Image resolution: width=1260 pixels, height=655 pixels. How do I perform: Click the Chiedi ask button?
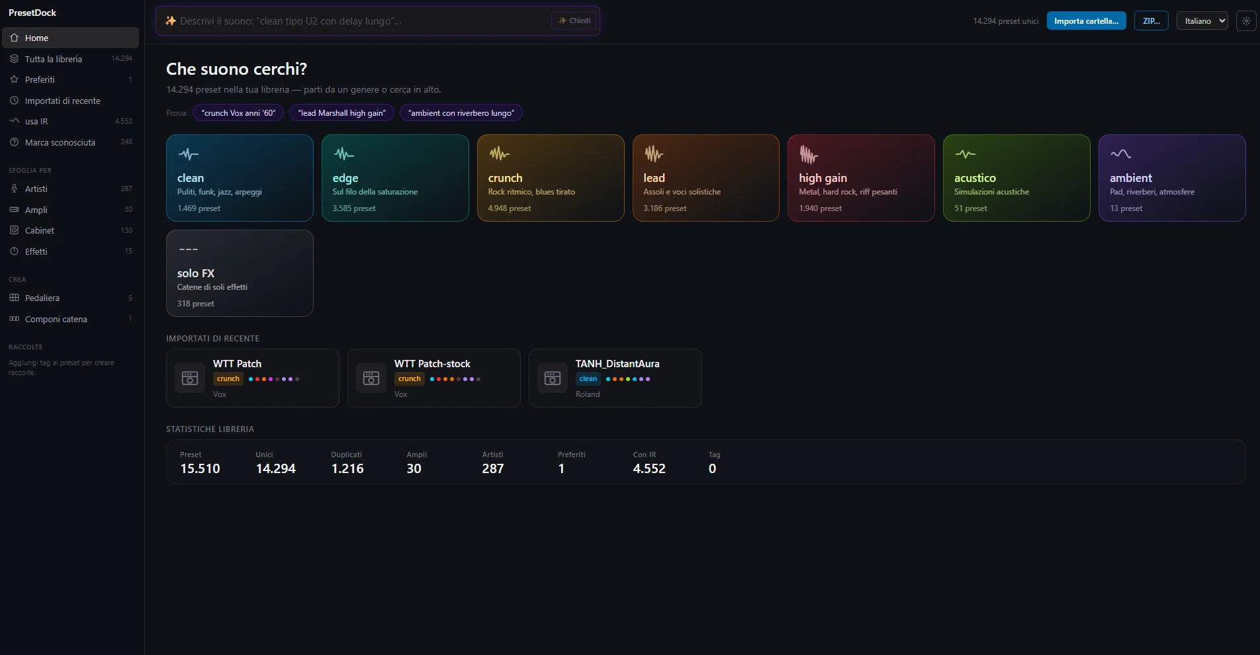[x=574, y=21]
